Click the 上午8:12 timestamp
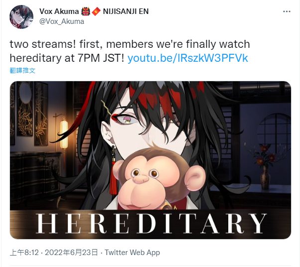The image size is (300, 267). click(x=24, y=253)
